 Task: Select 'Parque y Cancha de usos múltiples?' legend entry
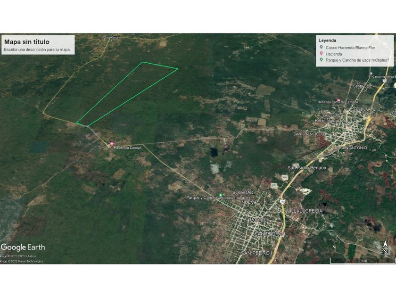pos(357,60)
